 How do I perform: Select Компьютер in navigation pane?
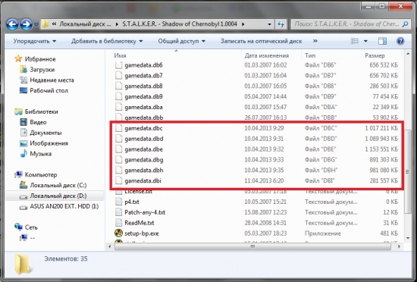point(36,174)
